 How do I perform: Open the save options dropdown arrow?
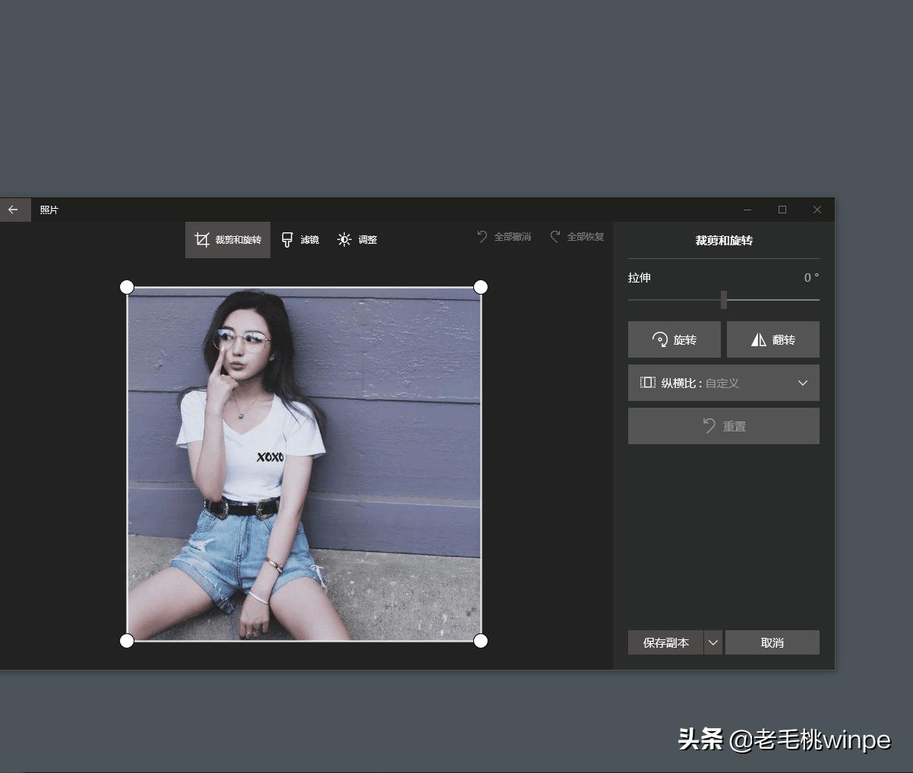(x=712, y=642)
